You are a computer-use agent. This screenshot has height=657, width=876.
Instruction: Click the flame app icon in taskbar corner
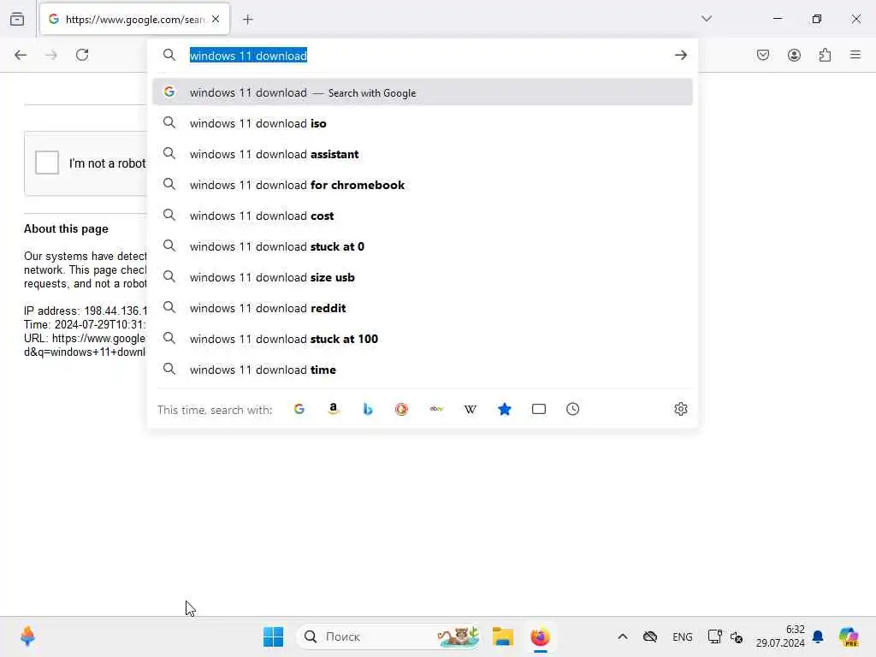pos(27,636)
